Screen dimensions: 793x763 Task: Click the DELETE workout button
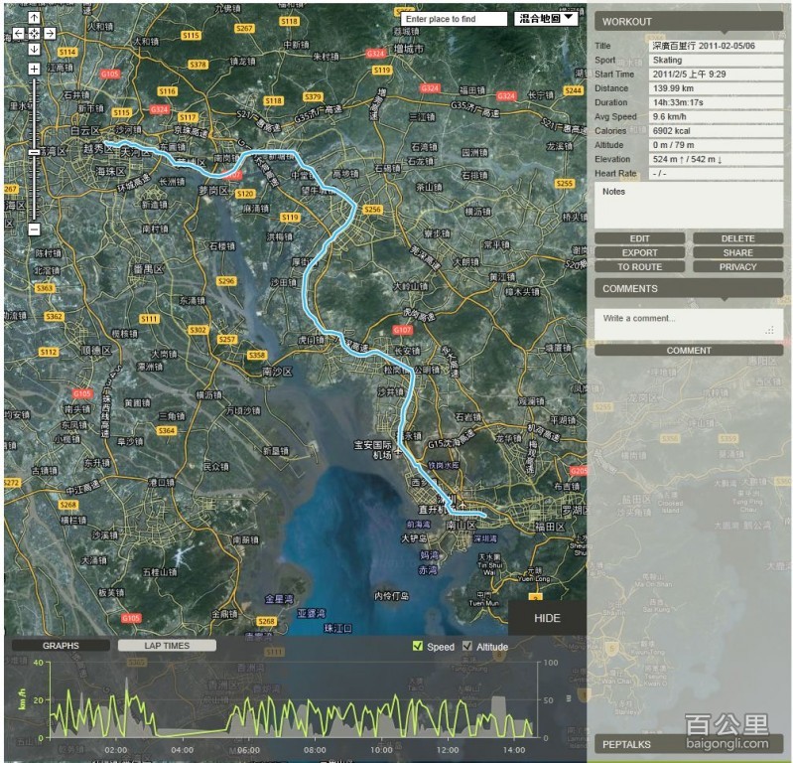coord(737,238)
